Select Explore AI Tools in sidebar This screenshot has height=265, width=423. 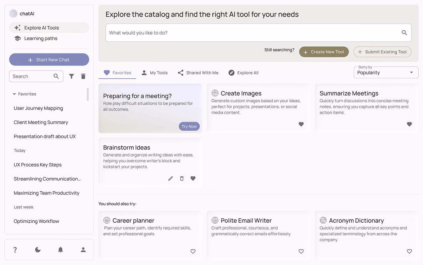click(49, 28)
